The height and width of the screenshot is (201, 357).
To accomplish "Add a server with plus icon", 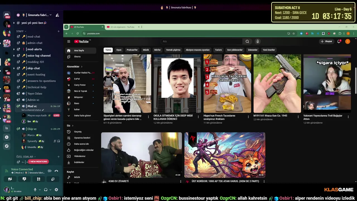I will coord(7,137).
